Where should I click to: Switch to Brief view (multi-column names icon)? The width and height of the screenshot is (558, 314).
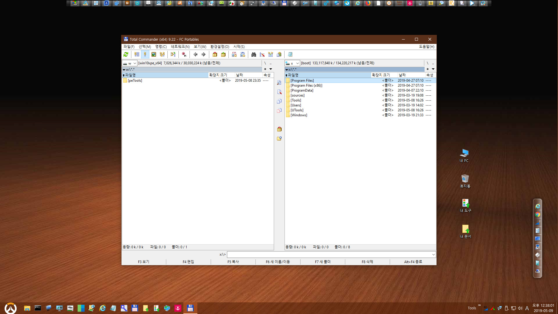(137, 54)
